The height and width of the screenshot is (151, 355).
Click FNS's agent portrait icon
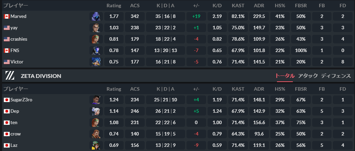[95, 51]
